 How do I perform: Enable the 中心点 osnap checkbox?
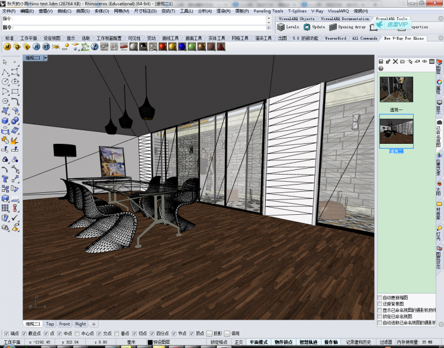(78, 333)
